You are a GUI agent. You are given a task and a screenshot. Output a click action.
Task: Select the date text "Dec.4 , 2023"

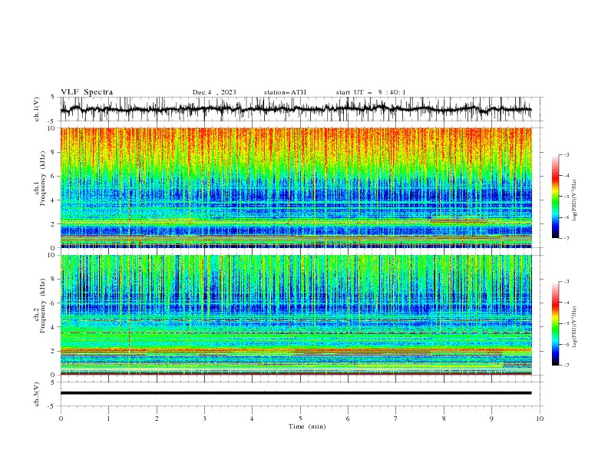[x=214, y=92]
